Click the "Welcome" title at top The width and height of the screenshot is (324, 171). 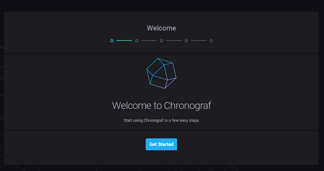click(x=162, y=28)
